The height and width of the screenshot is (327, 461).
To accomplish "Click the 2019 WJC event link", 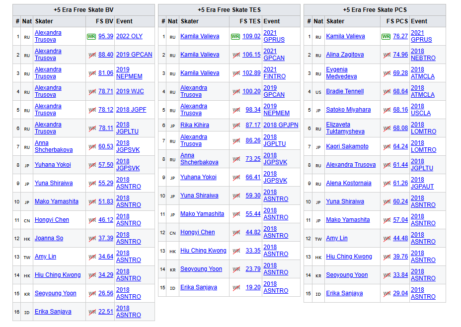I will coord(130,91).
